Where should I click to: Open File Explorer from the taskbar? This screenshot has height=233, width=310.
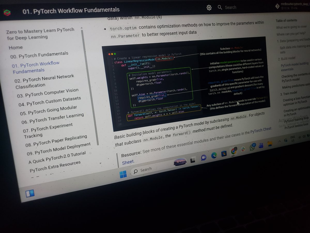tap(270, 144)
